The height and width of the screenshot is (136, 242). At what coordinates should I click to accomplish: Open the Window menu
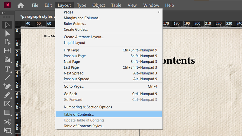pyautogui.click(x=151, y=5)
